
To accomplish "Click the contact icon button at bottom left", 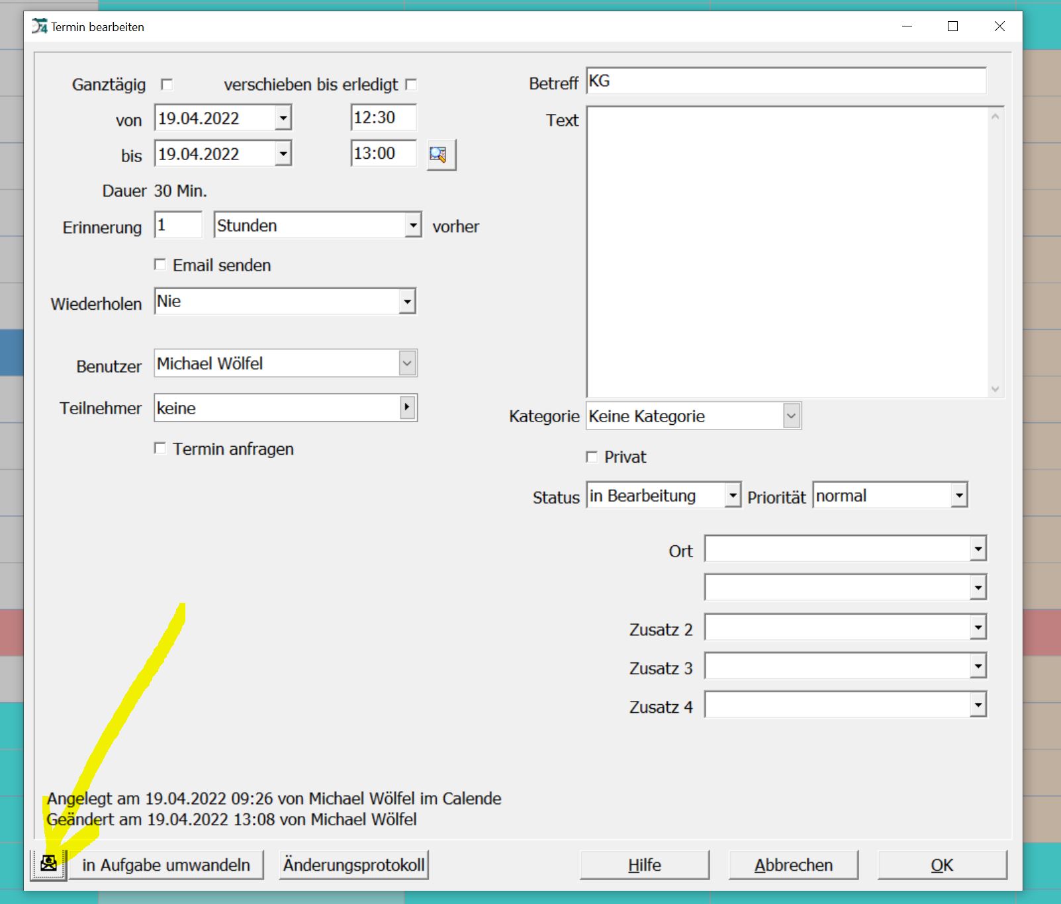I will coord(48,864).
